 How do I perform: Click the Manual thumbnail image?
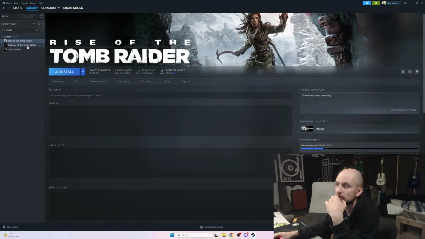(x=307, y=129)
